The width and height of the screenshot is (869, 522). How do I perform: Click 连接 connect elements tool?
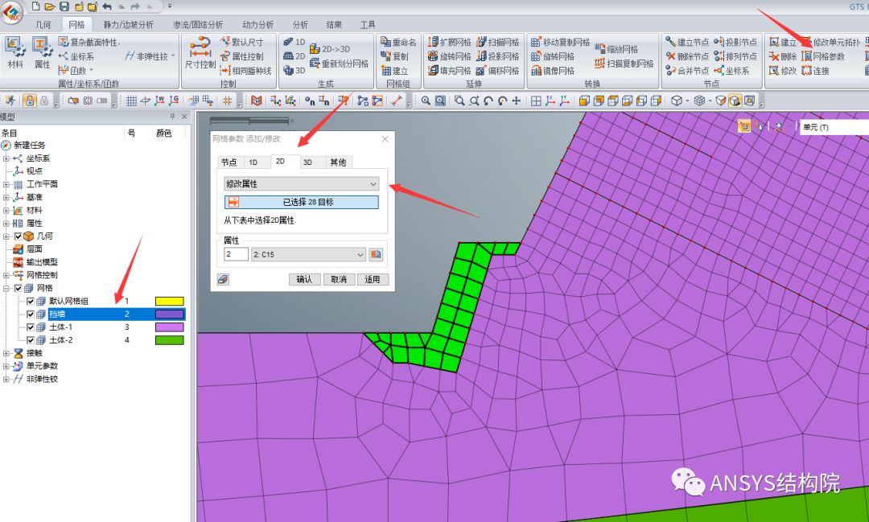click(815, 71)
